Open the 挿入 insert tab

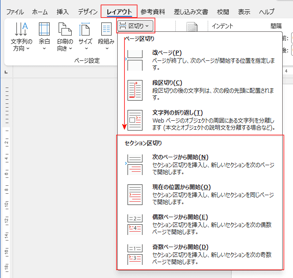pyautogui.click(x=63, y=12)
